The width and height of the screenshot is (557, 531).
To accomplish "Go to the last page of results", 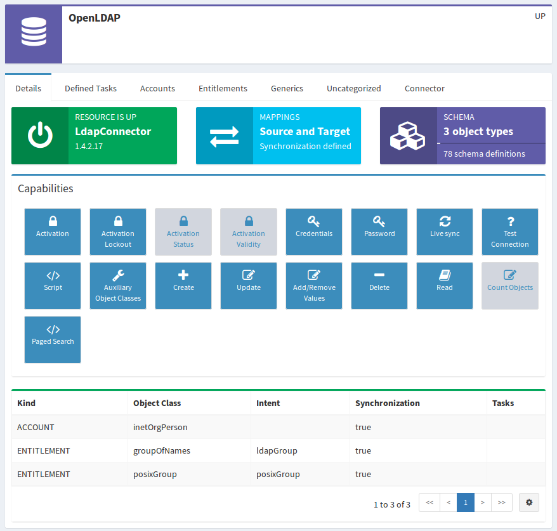I will coord(501,503).
